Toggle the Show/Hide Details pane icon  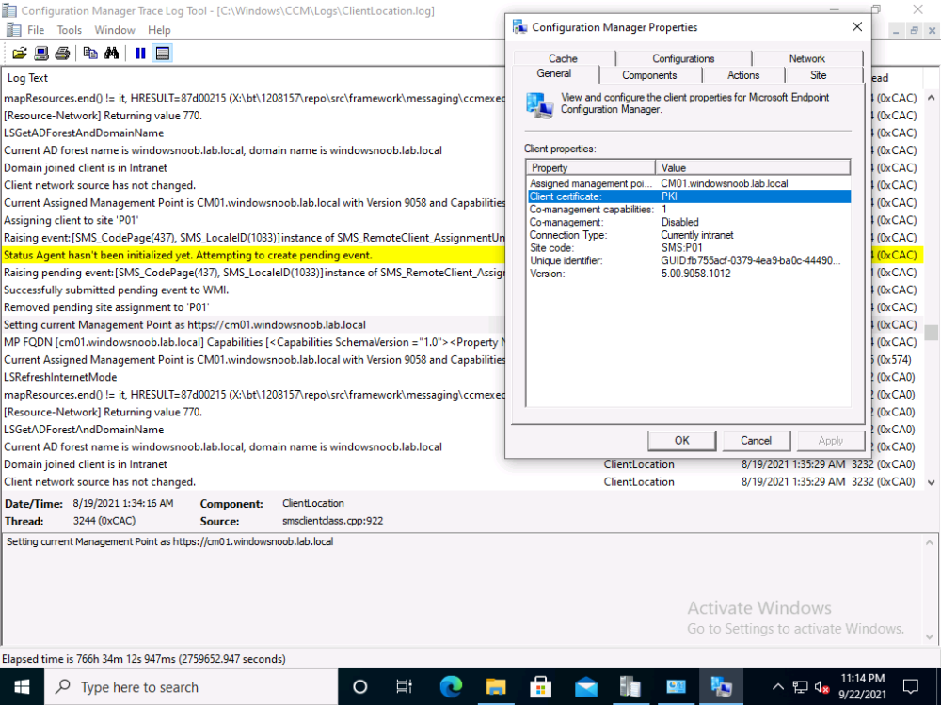pyautogui.click(x=163, y=54)
